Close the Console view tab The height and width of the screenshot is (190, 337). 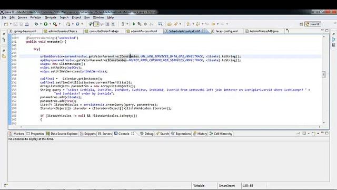(132, 134)
